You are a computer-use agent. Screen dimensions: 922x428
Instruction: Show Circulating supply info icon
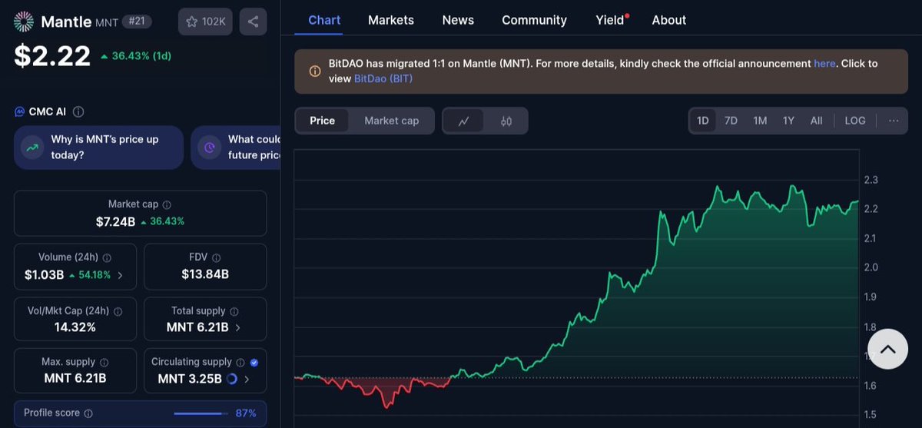pyautogui.click(x=240, y=362)
